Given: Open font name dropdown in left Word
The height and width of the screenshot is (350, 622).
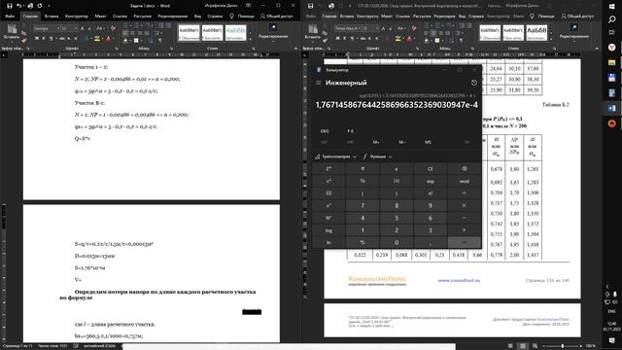Looking at the screenshot, I should coord(58,28).
